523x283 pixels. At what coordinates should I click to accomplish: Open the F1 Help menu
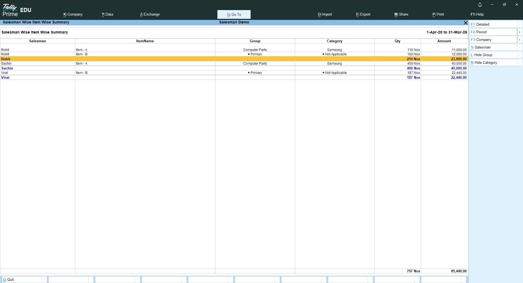pos(477,14)
